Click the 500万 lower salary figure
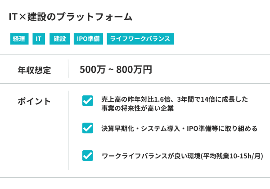 click(x=92, y=70)
